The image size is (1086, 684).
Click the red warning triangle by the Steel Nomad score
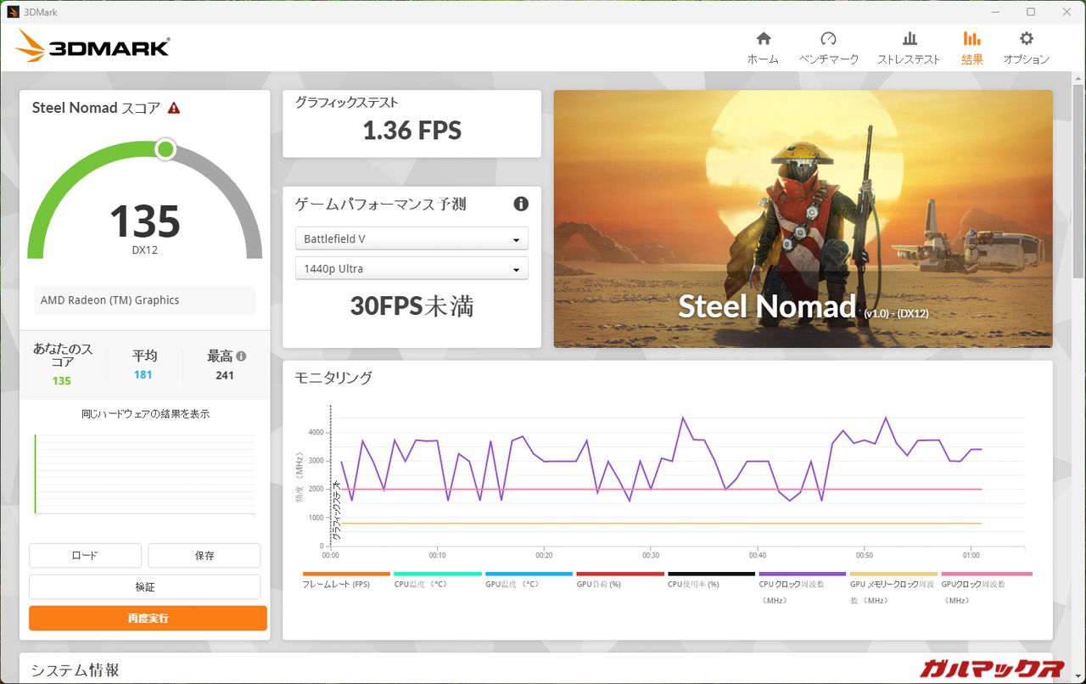click(174, 108)
